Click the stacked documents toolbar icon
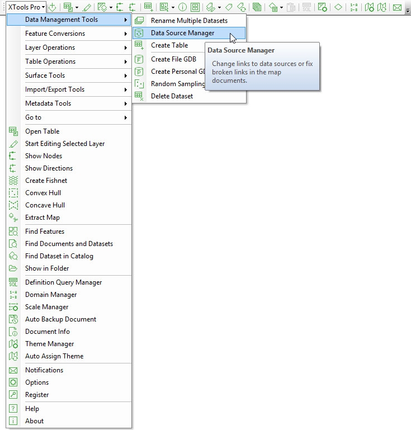The height and width of the screenshot is (430, 411). click(x=257, y=7)
